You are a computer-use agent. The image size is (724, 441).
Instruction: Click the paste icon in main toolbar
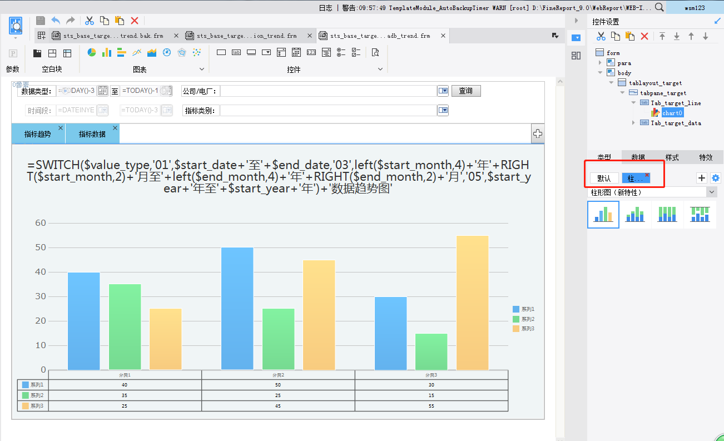coord(119,21)
